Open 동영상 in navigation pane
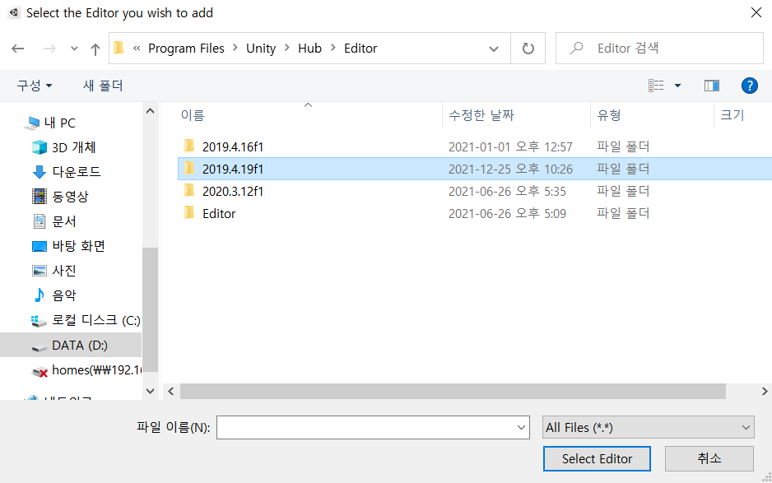Image resolution: width=772 pixels, height=483 pixels. [70, 197]
